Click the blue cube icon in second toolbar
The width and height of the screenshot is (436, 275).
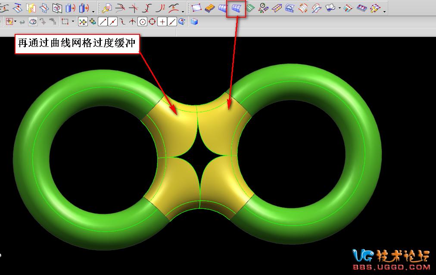pyautogui.click(x=194, y=21)
